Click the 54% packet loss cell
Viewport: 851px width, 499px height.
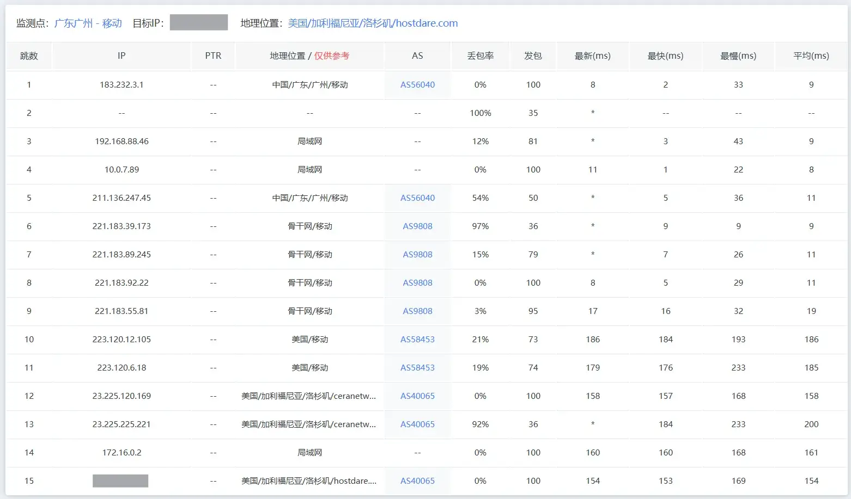point(480,198)
